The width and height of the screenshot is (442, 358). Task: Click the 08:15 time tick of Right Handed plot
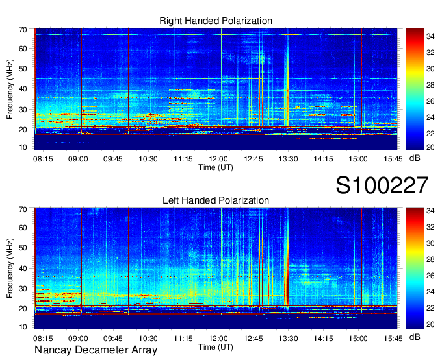[43, 159]
